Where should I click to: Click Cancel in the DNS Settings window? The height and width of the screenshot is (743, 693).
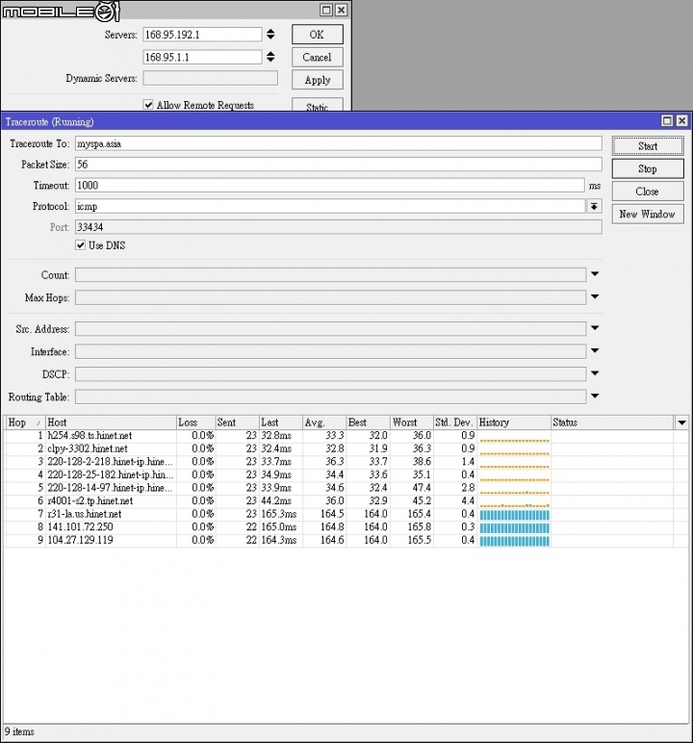(317, 58)
